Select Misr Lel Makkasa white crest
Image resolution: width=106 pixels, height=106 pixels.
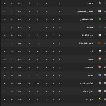coord(100,35)
